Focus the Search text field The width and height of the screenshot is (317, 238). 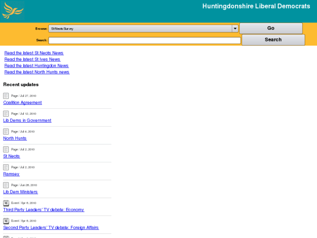pyautogui.click(x=145, y=40)
